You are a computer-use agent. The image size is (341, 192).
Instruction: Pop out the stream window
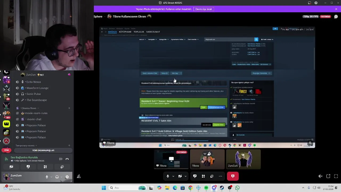(328, 176)
